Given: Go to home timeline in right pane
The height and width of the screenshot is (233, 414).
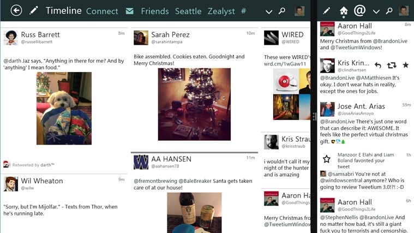Looking at the screenshot, I should (344, 11).
